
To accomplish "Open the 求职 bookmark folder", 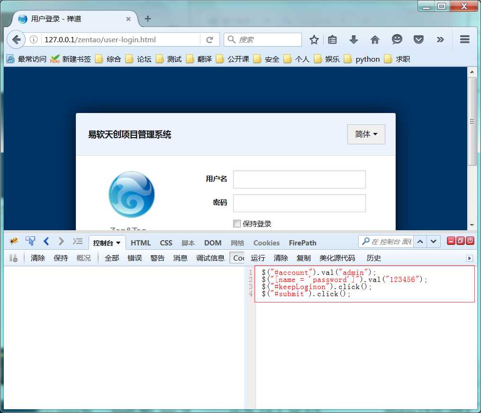I will pos(397,59).
